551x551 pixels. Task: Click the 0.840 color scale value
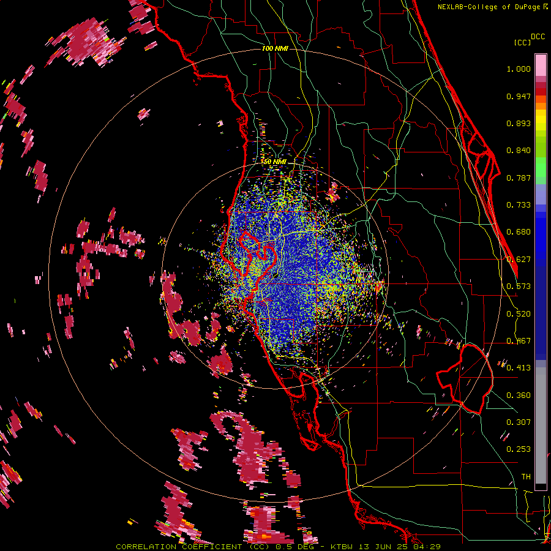[519, 151]
